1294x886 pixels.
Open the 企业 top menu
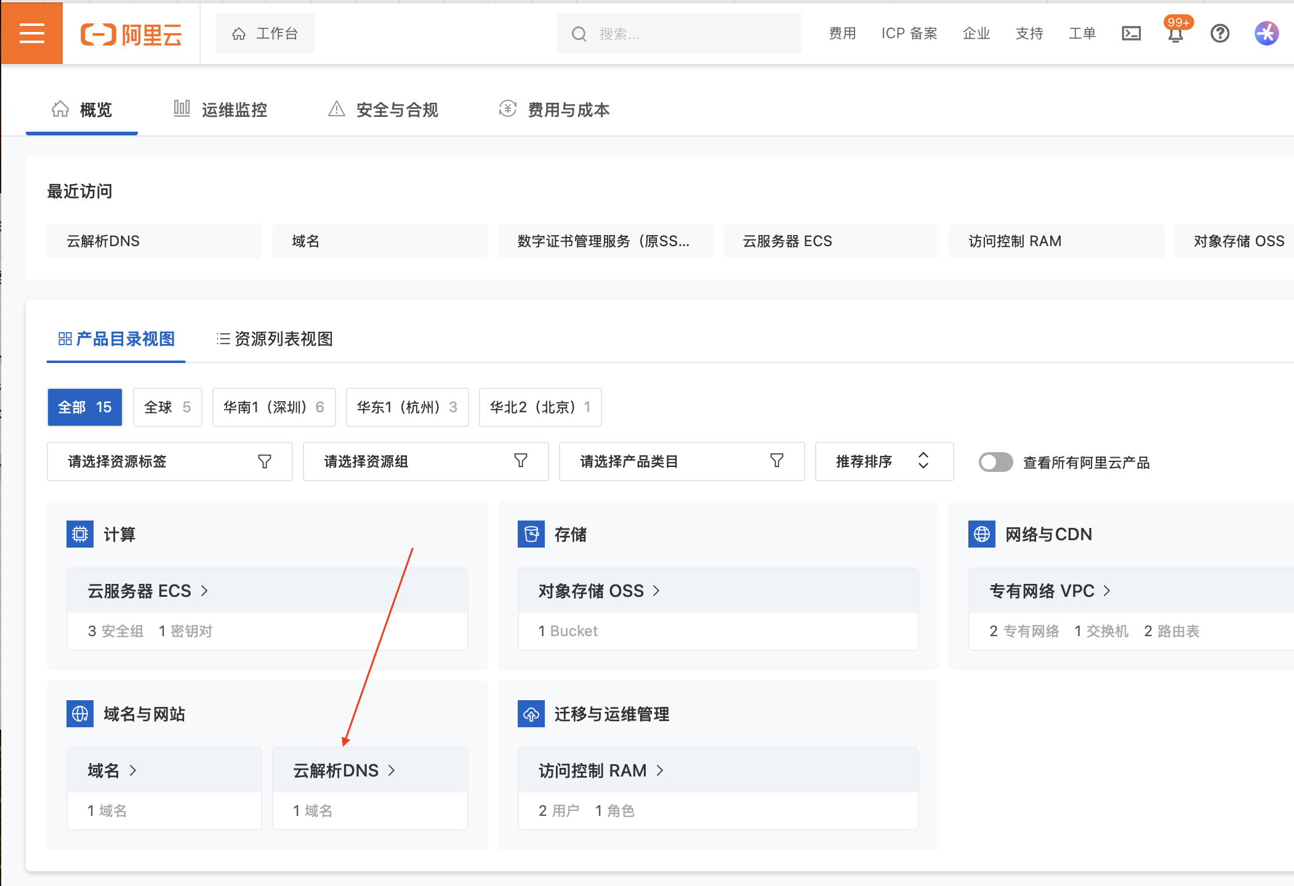pyautogui.click(x=976, y=33)
